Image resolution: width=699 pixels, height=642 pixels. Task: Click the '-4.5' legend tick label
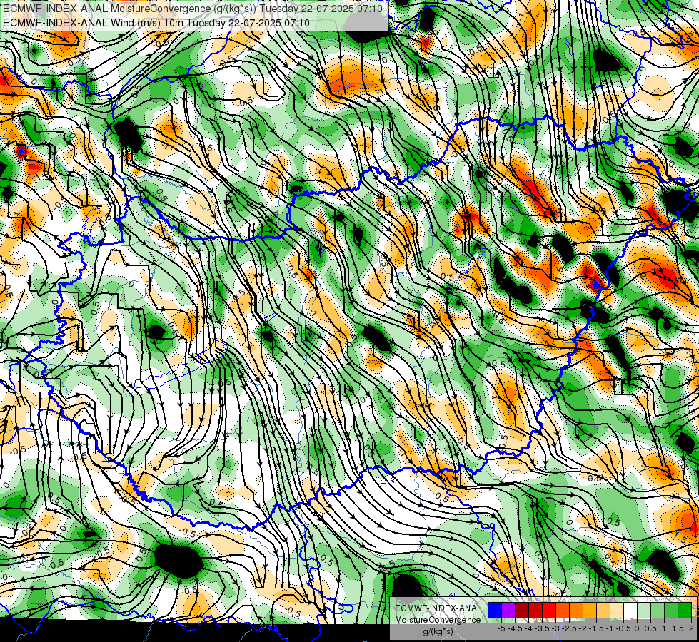(x=515, y=628)
